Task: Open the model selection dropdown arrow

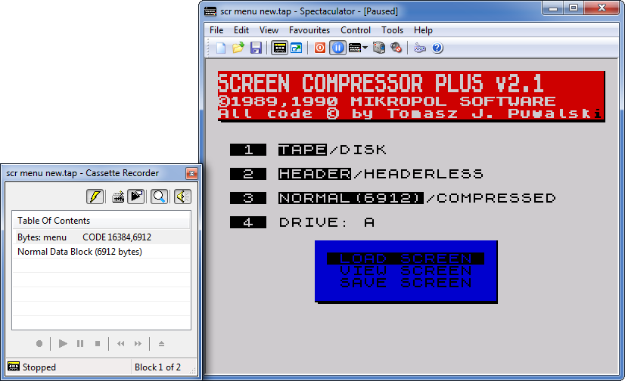Action: [365, 48]
